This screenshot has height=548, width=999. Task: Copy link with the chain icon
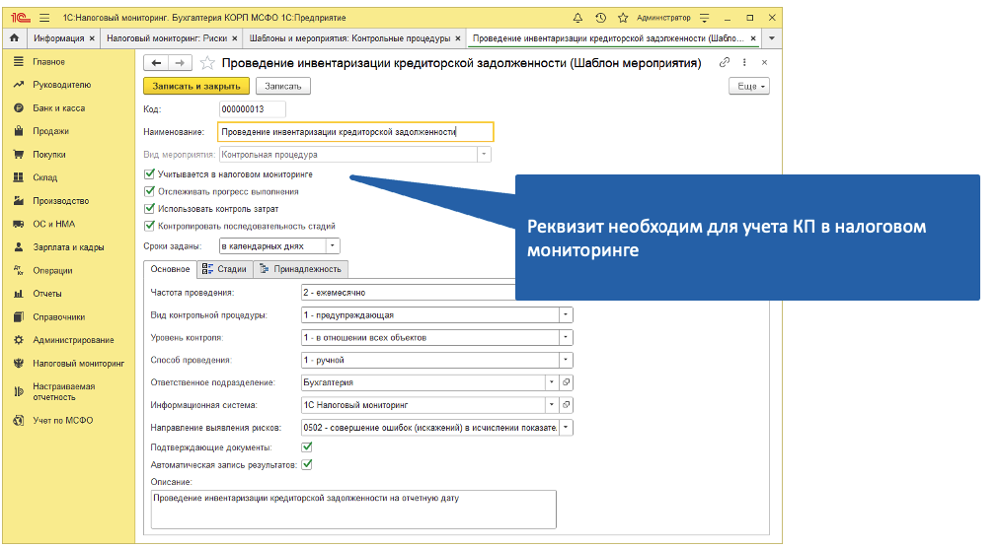click(x=725, y=63)
